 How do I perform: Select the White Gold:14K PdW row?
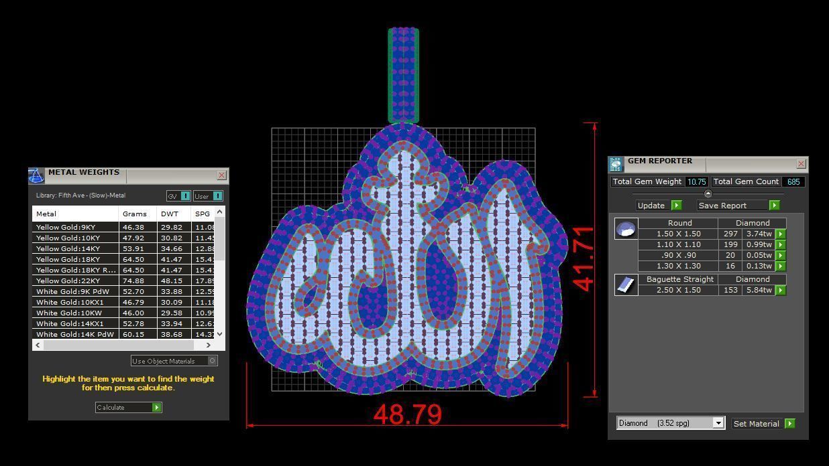tap(123, 334)
